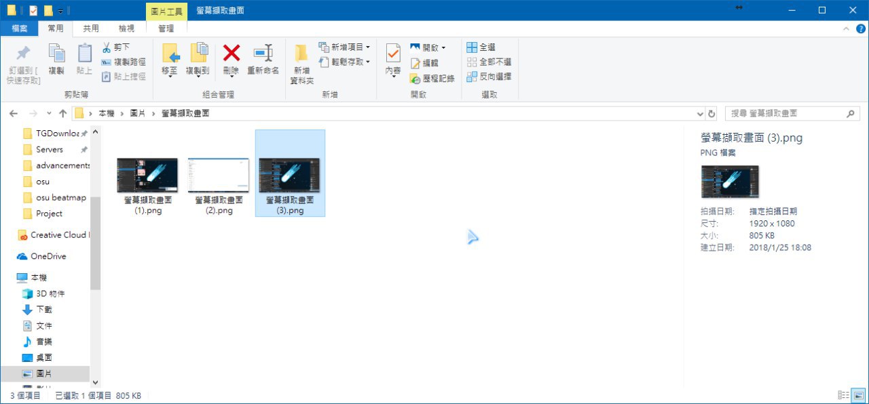Switch to details view in status bar

844,395
